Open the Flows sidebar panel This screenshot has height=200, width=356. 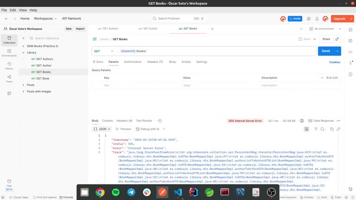pyautogui.click(x=9, y=79)
